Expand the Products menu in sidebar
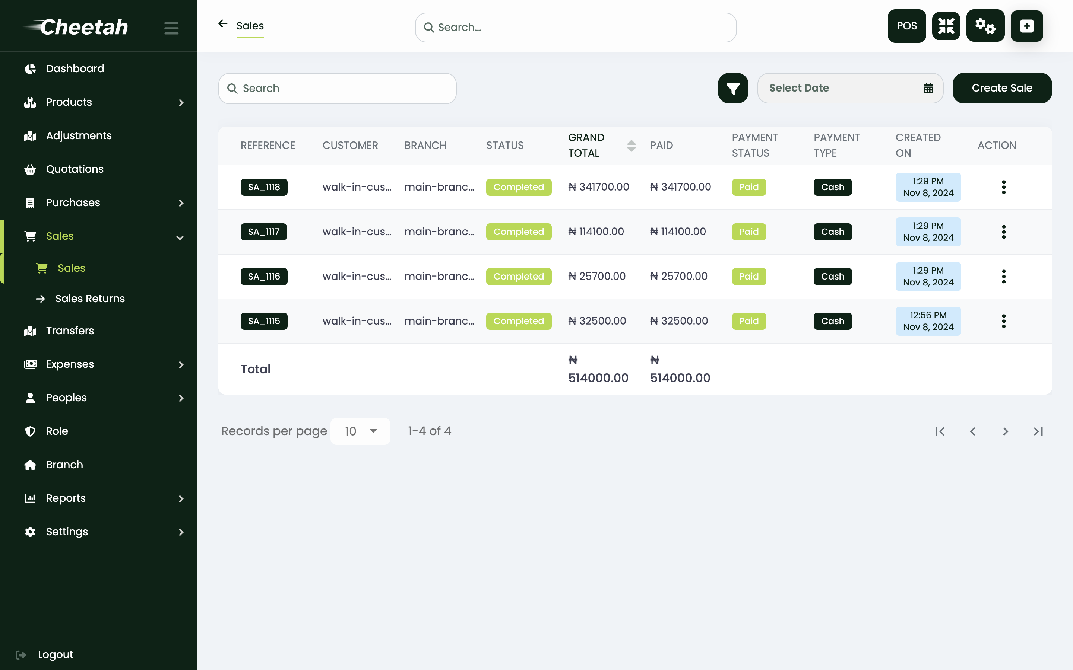Image resolution: width=1073 pixels, height=670 pixels. (x=181, y=102)
